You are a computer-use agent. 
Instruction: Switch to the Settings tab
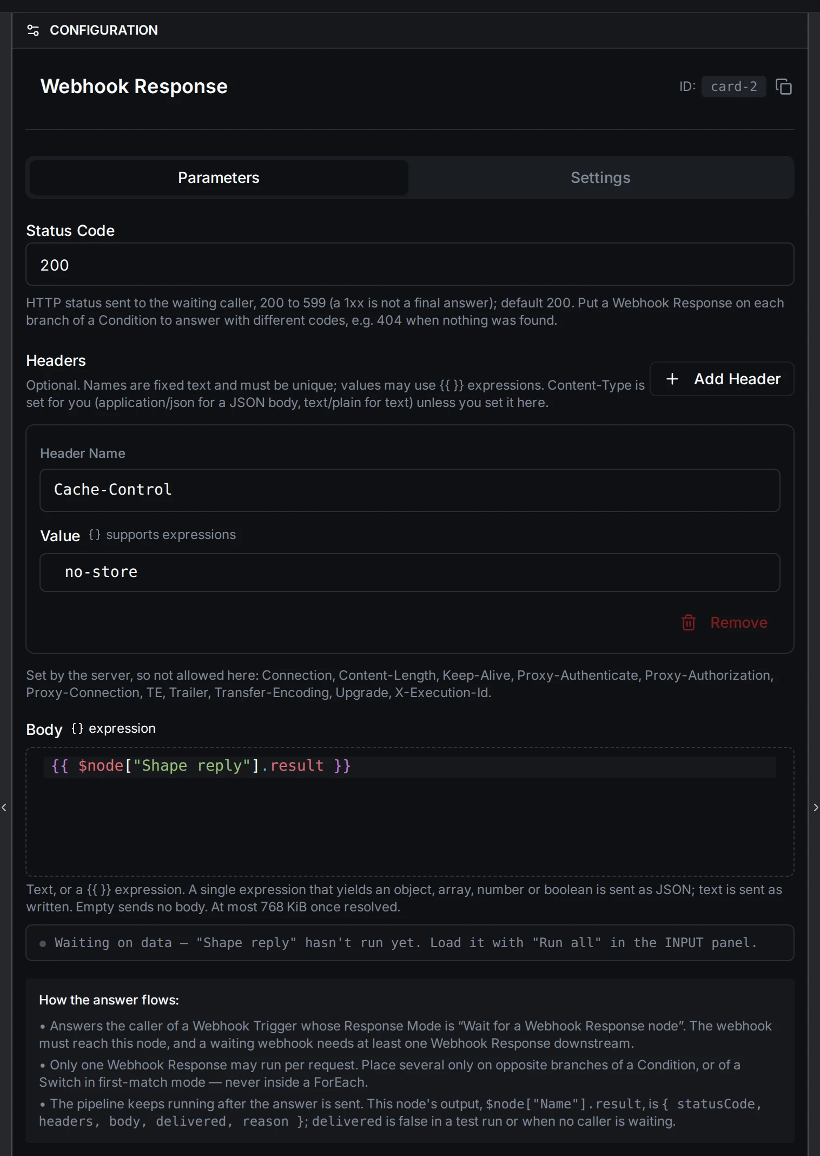600,178
